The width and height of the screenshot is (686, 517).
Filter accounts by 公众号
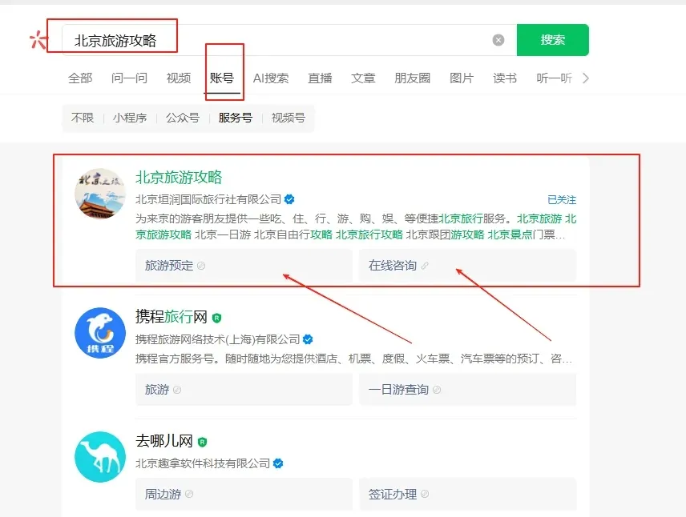click(x=183, y=118)
